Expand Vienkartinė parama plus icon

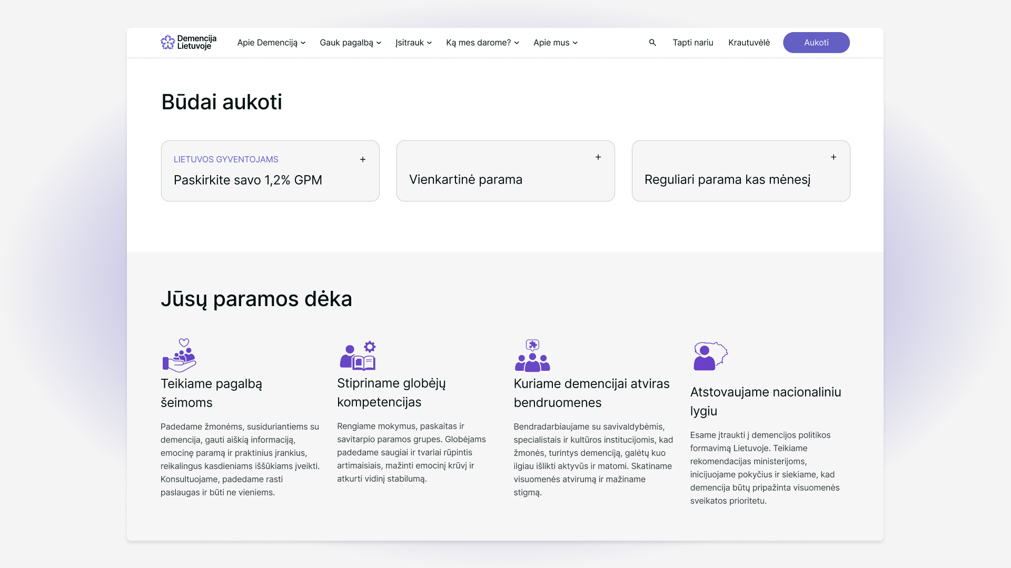[x=598, y=157]
